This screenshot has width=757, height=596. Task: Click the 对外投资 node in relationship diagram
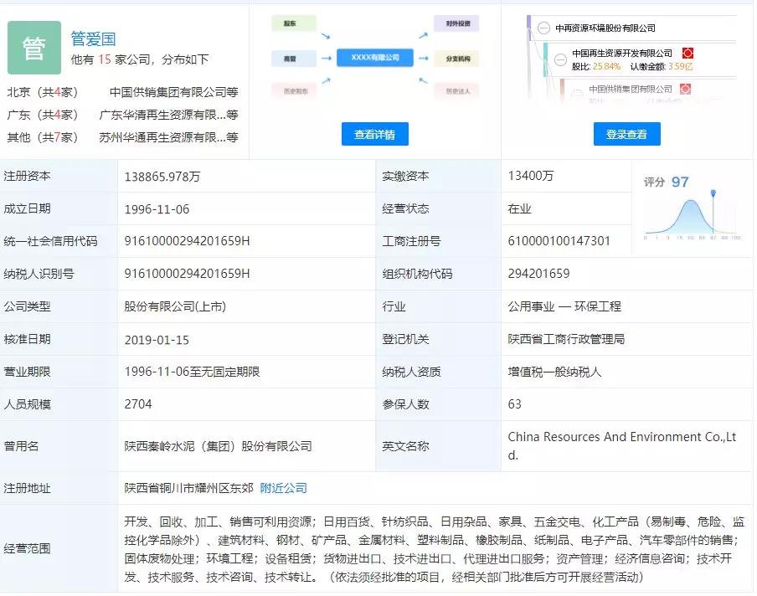tap(456, 24)
